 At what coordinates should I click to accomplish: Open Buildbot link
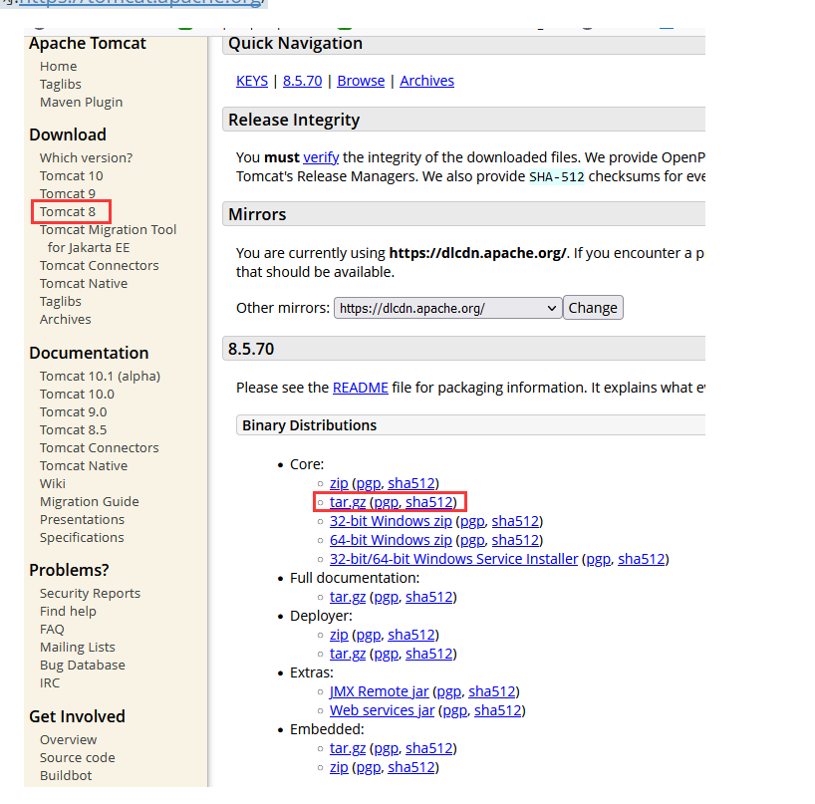coord(66,776)
